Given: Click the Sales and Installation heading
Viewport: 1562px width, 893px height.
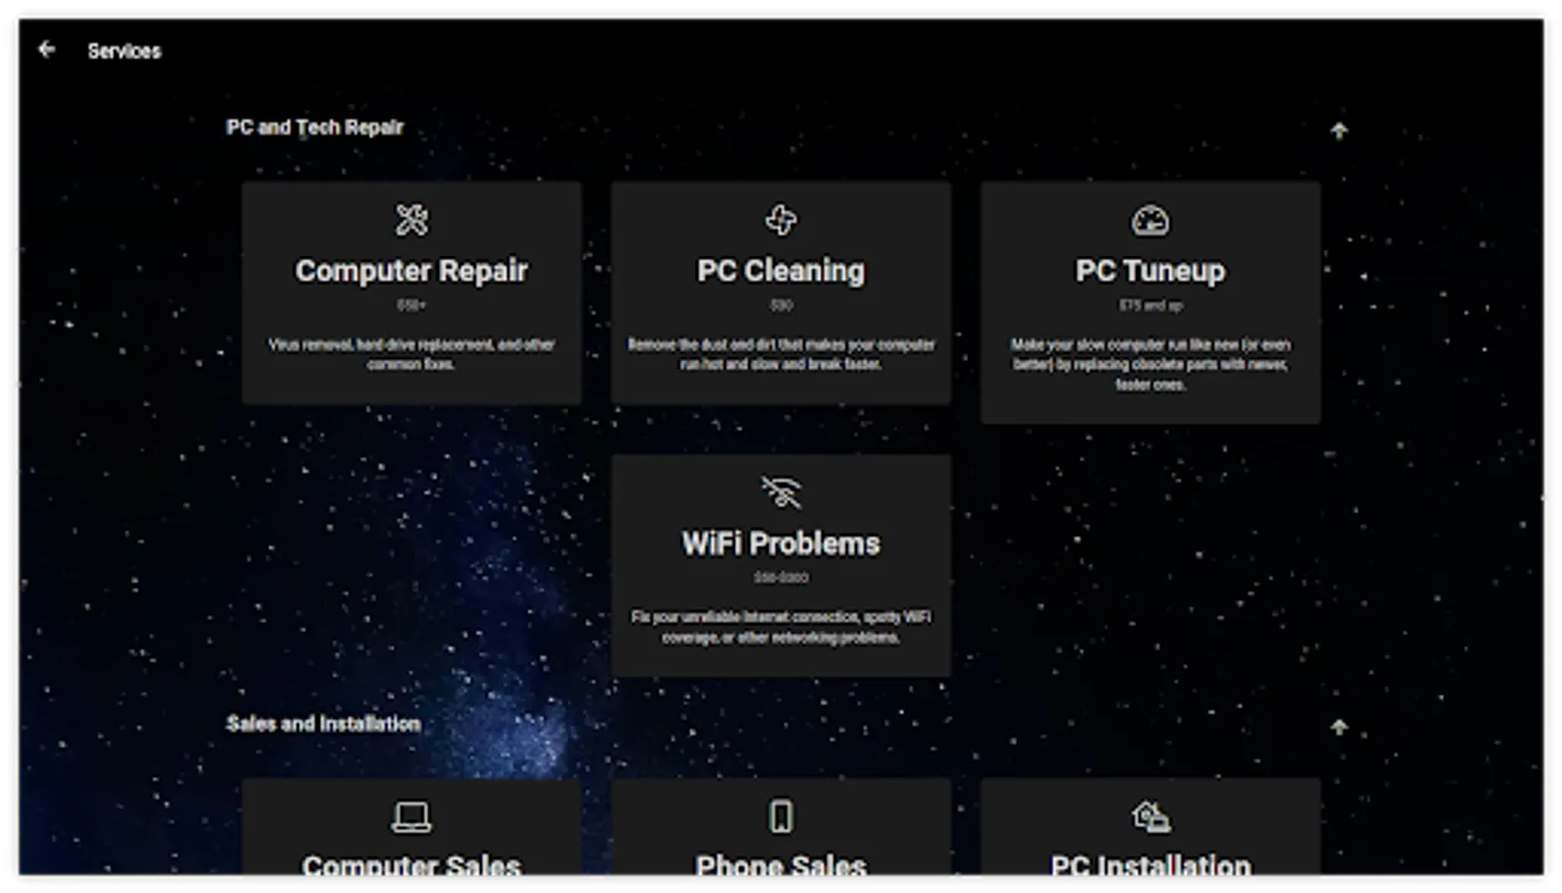Looking at the screenshot, I should coord(323,723).
